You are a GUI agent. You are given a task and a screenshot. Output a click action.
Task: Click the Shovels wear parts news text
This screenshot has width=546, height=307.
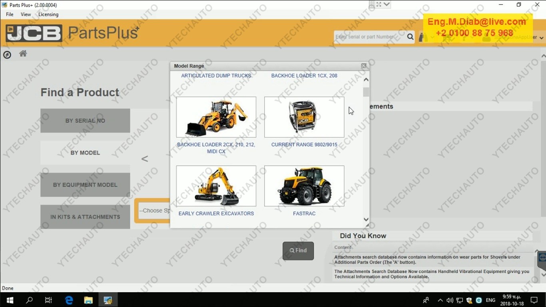click(x=427, y=260)
